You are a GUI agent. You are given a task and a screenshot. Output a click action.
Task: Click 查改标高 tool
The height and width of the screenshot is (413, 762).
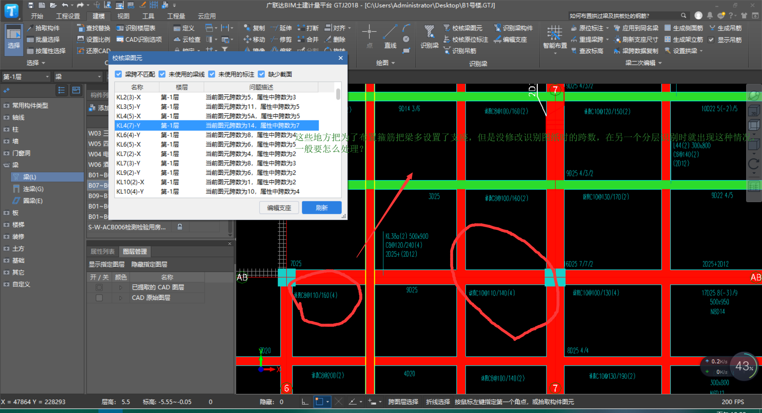[x=587, y=51]
